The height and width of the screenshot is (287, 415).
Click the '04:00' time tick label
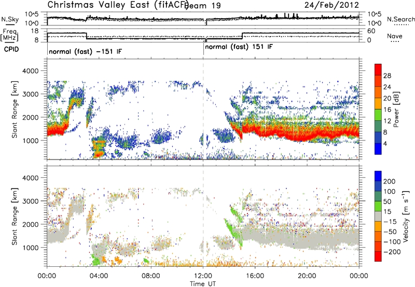pos(99,276)
